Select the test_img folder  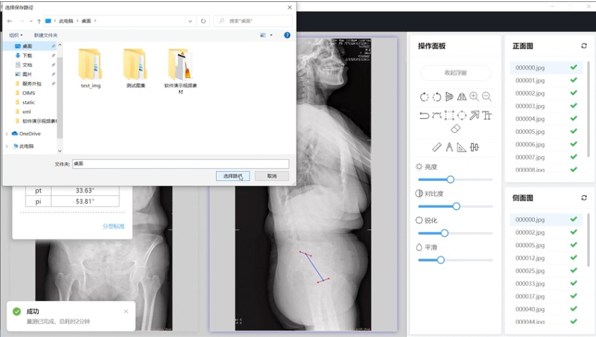[91, 68]
